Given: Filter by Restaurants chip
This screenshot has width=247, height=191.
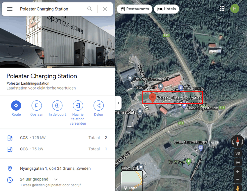Looking at the screenshot, I should click(135, 9).
